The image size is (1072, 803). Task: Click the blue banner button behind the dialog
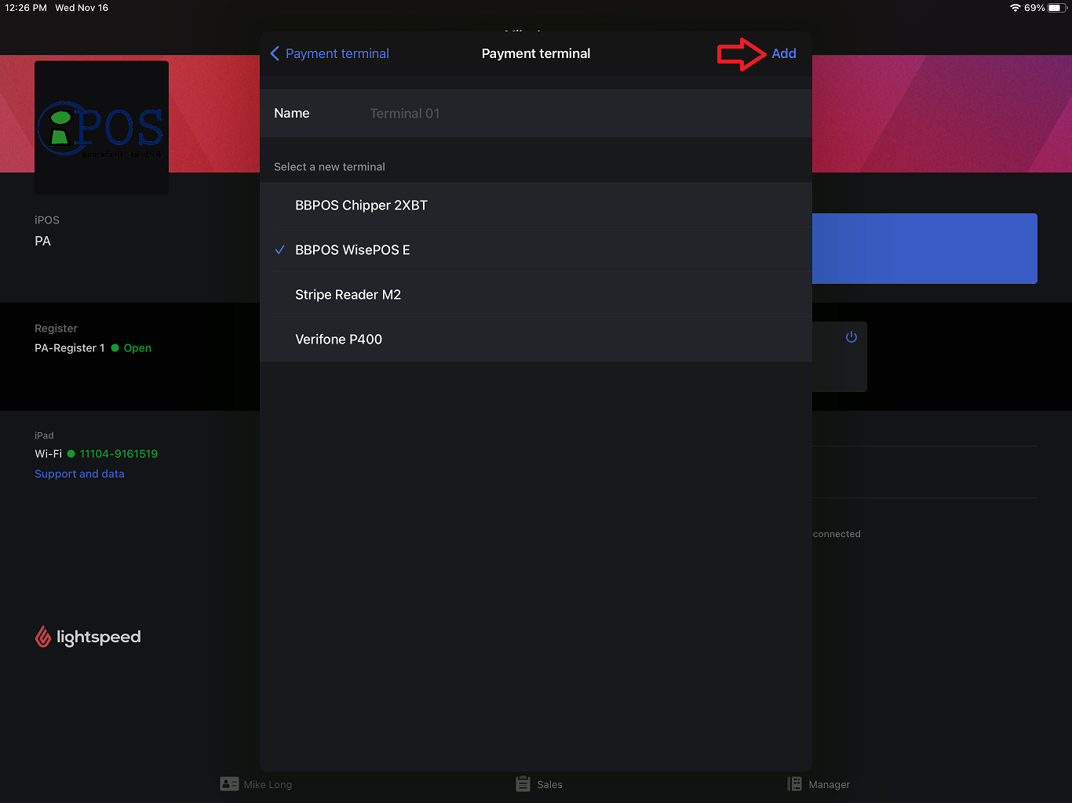tap(924, 249)
